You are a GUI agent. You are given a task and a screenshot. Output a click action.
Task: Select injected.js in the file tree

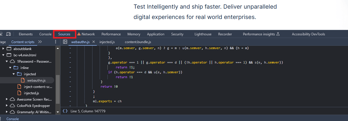coord(31,93)
